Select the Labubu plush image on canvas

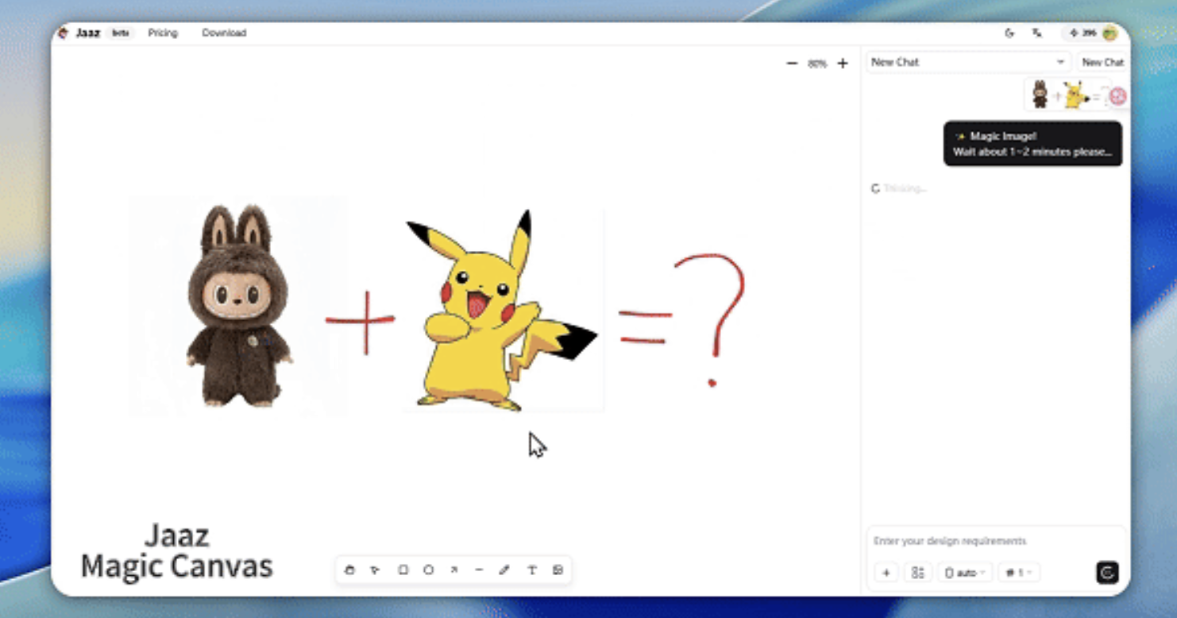(238, 306)
